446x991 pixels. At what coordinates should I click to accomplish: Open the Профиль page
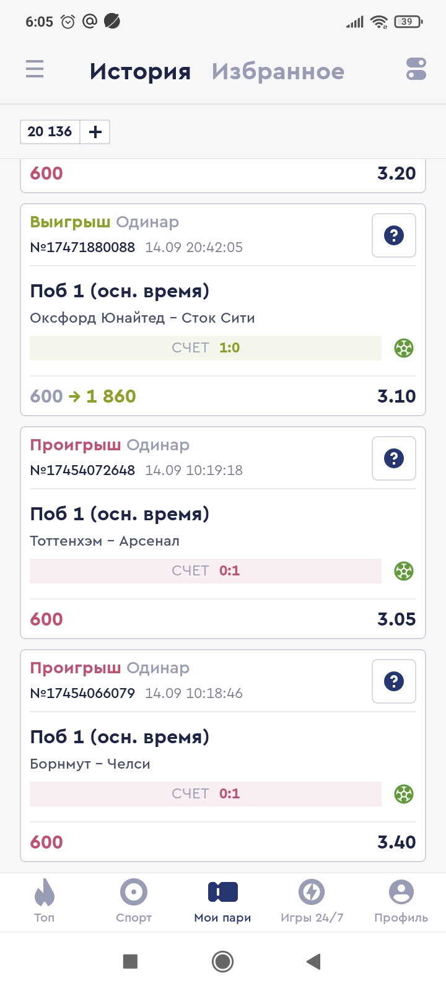tap(401, 901)
